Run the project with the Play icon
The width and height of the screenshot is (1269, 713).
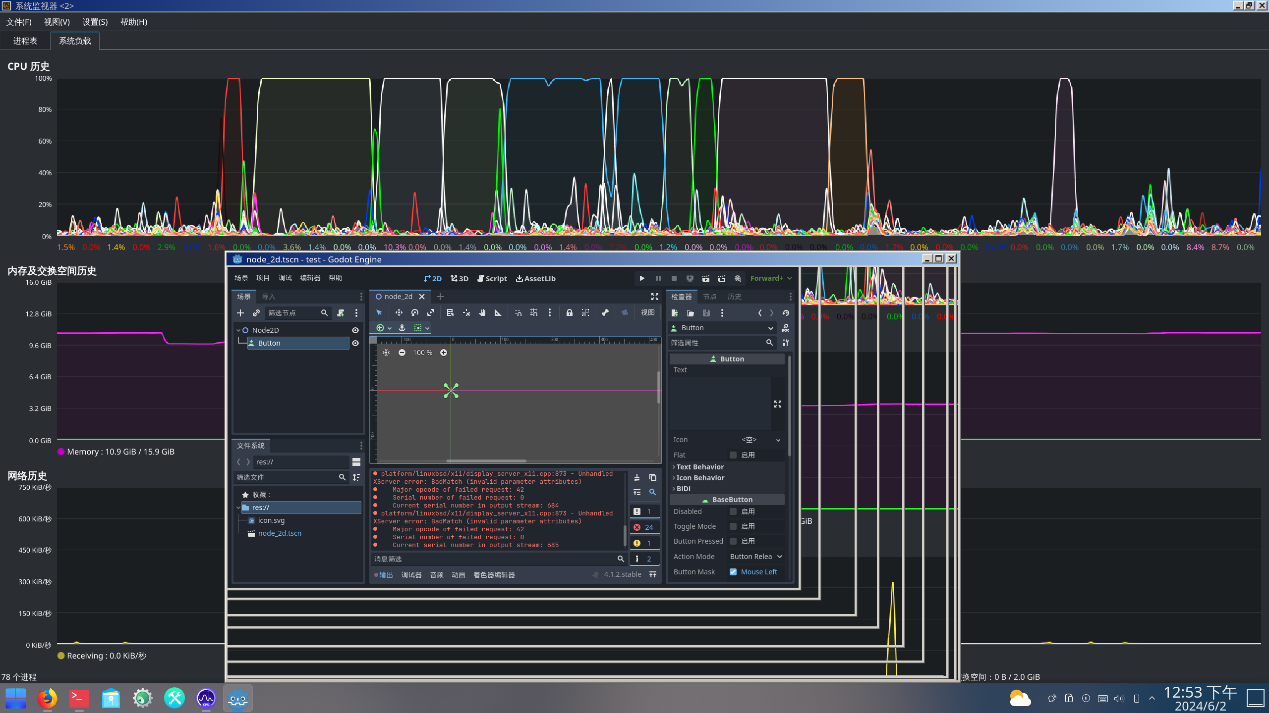point(642,278)
